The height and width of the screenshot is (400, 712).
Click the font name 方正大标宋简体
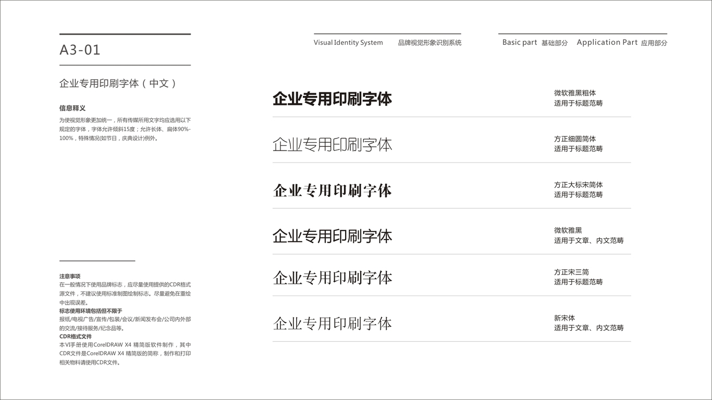[579, 185]
